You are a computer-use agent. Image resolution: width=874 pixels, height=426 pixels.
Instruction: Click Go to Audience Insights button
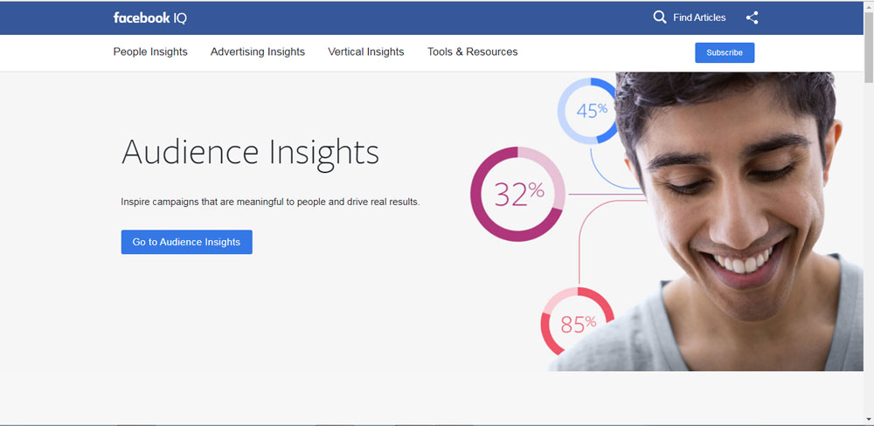pyautogui.click(x=186, y=242)
